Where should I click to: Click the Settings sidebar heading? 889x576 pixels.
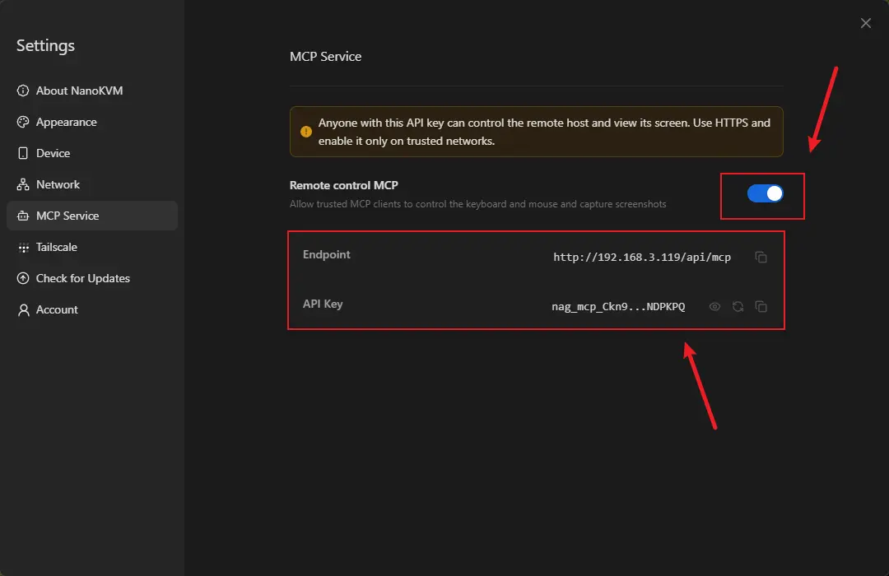coord(45,45)
